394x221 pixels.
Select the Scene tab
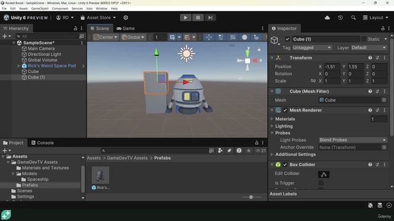click(100, 28)
